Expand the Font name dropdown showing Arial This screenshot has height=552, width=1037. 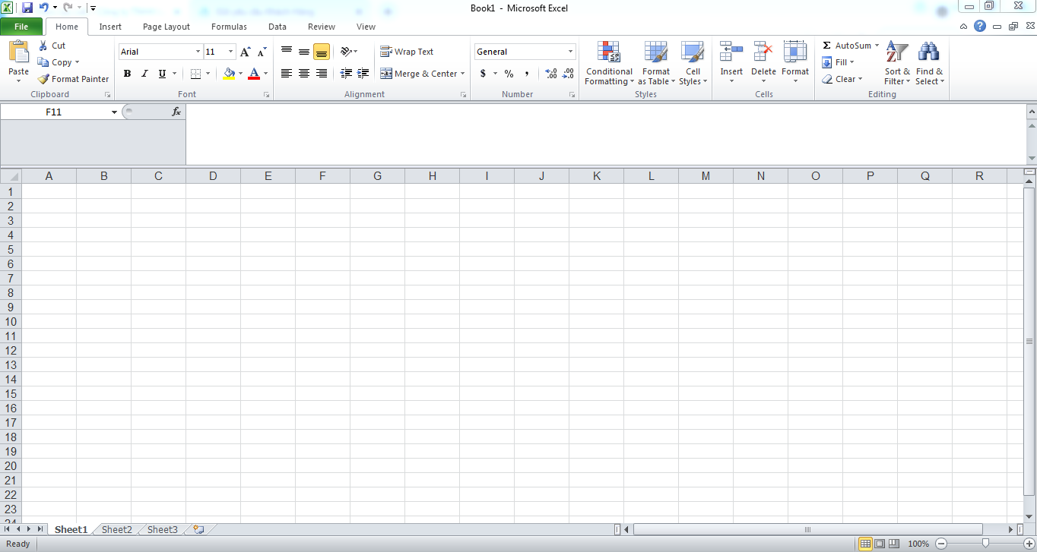(198, 52)
